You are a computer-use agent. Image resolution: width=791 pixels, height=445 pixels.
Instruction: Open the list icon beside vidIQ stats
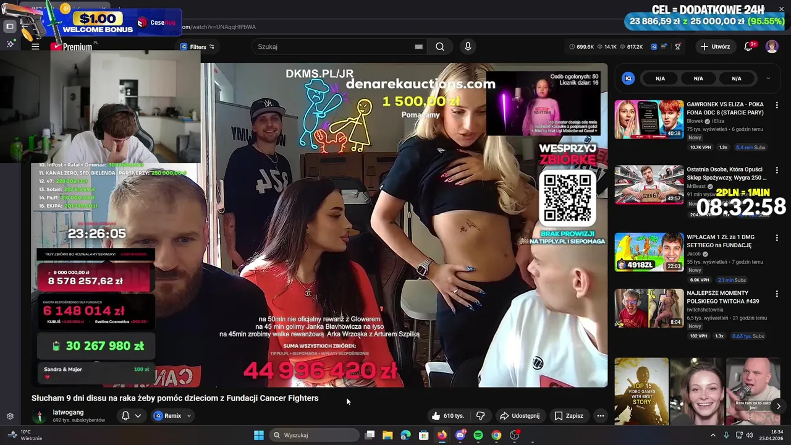(x=664, y=47)
